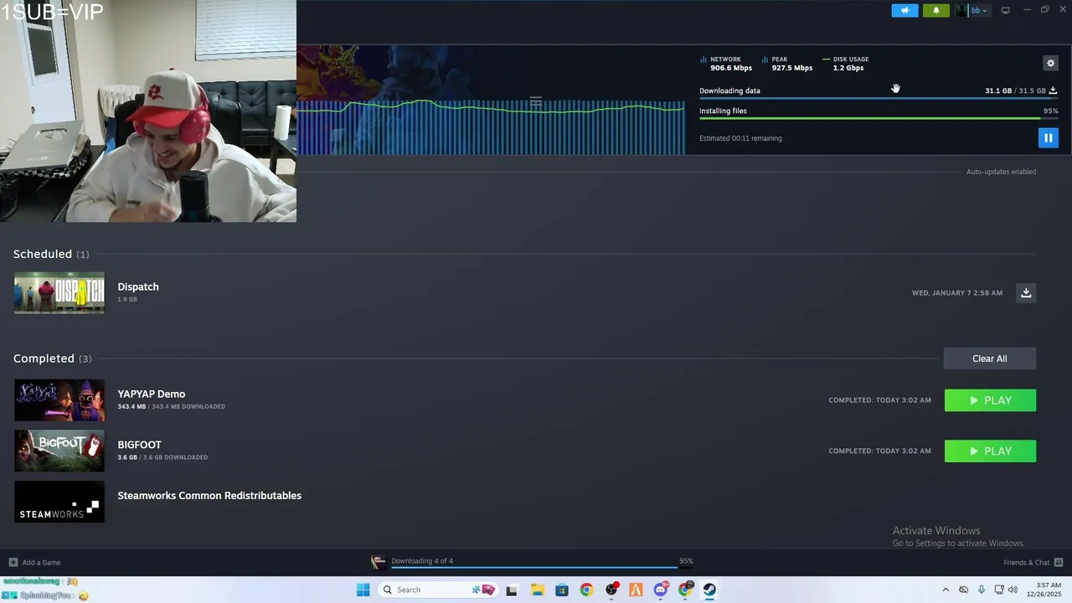Open File Explorer from taskbar
This screenshot has height=603, width=1072.
(x=537, y=590)
